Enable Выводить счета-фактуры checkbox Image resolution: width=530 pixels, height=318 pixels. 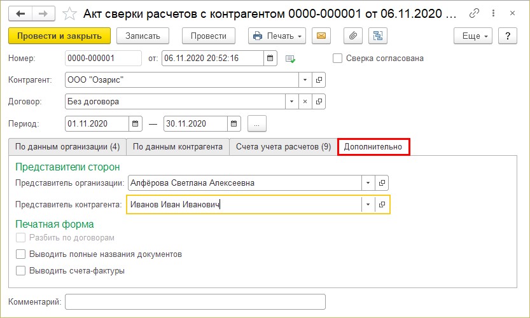[x=20, y=271]
